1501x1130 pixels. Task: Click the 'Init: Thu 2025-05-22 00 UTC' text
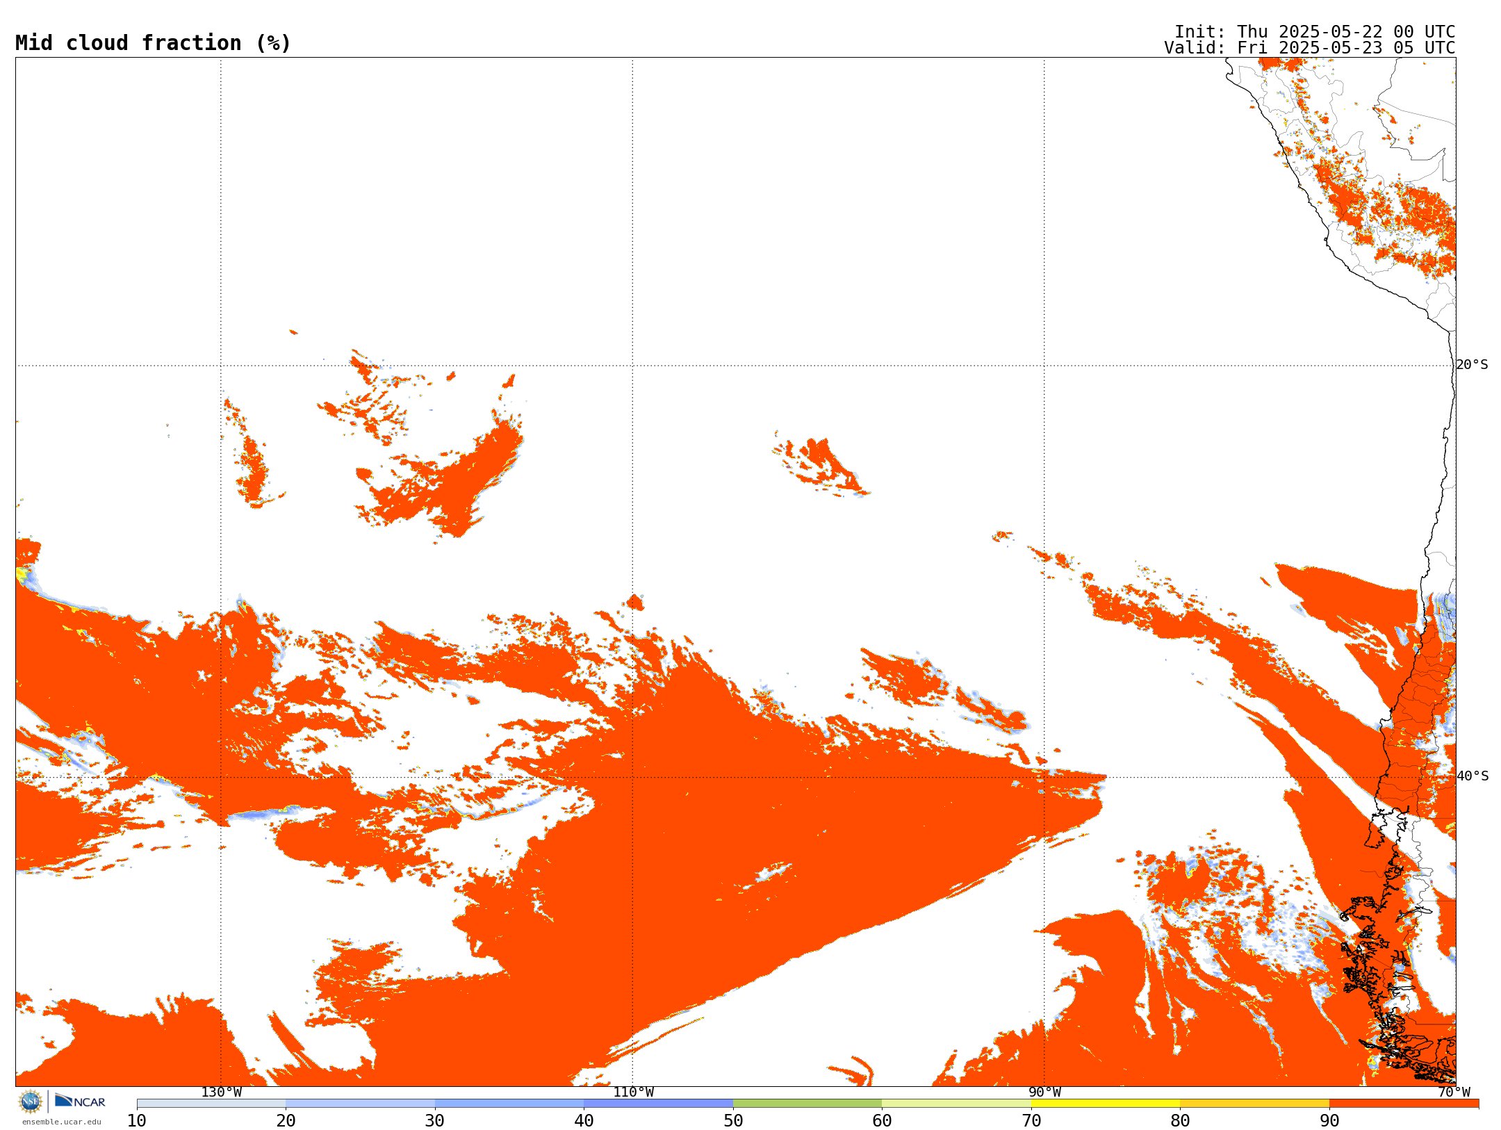click(1315, 32)
